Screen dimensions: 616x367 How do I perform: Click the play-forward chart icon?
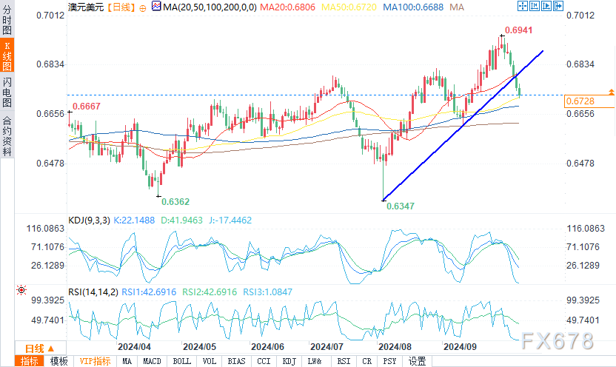pyautogui.click(x=546, y=6)
